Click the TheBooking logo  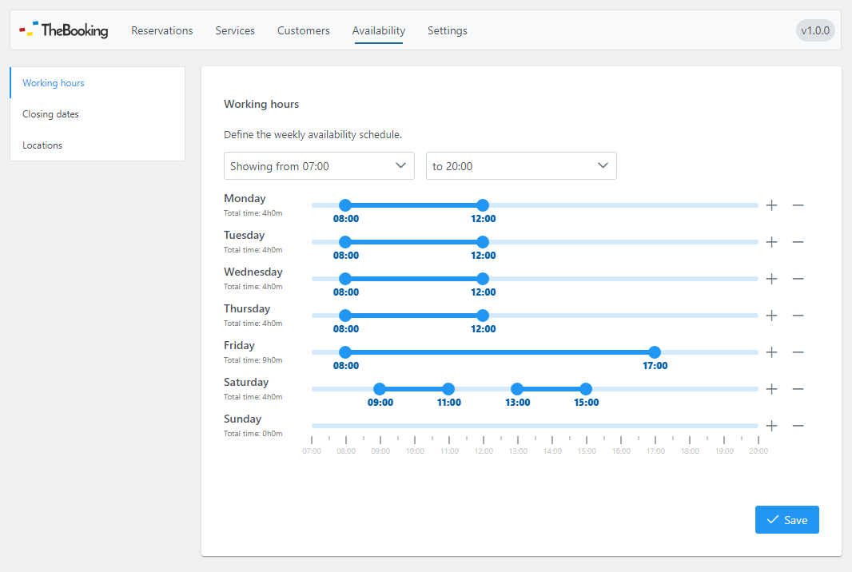coord(64,30)
